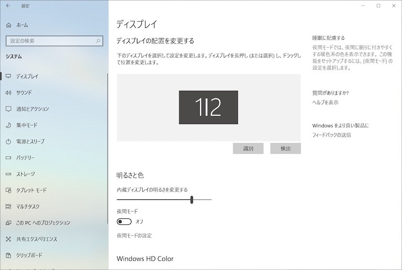Open マルチタスク settings
Viewport: 402px width, 270px height.
coord(28,207)
